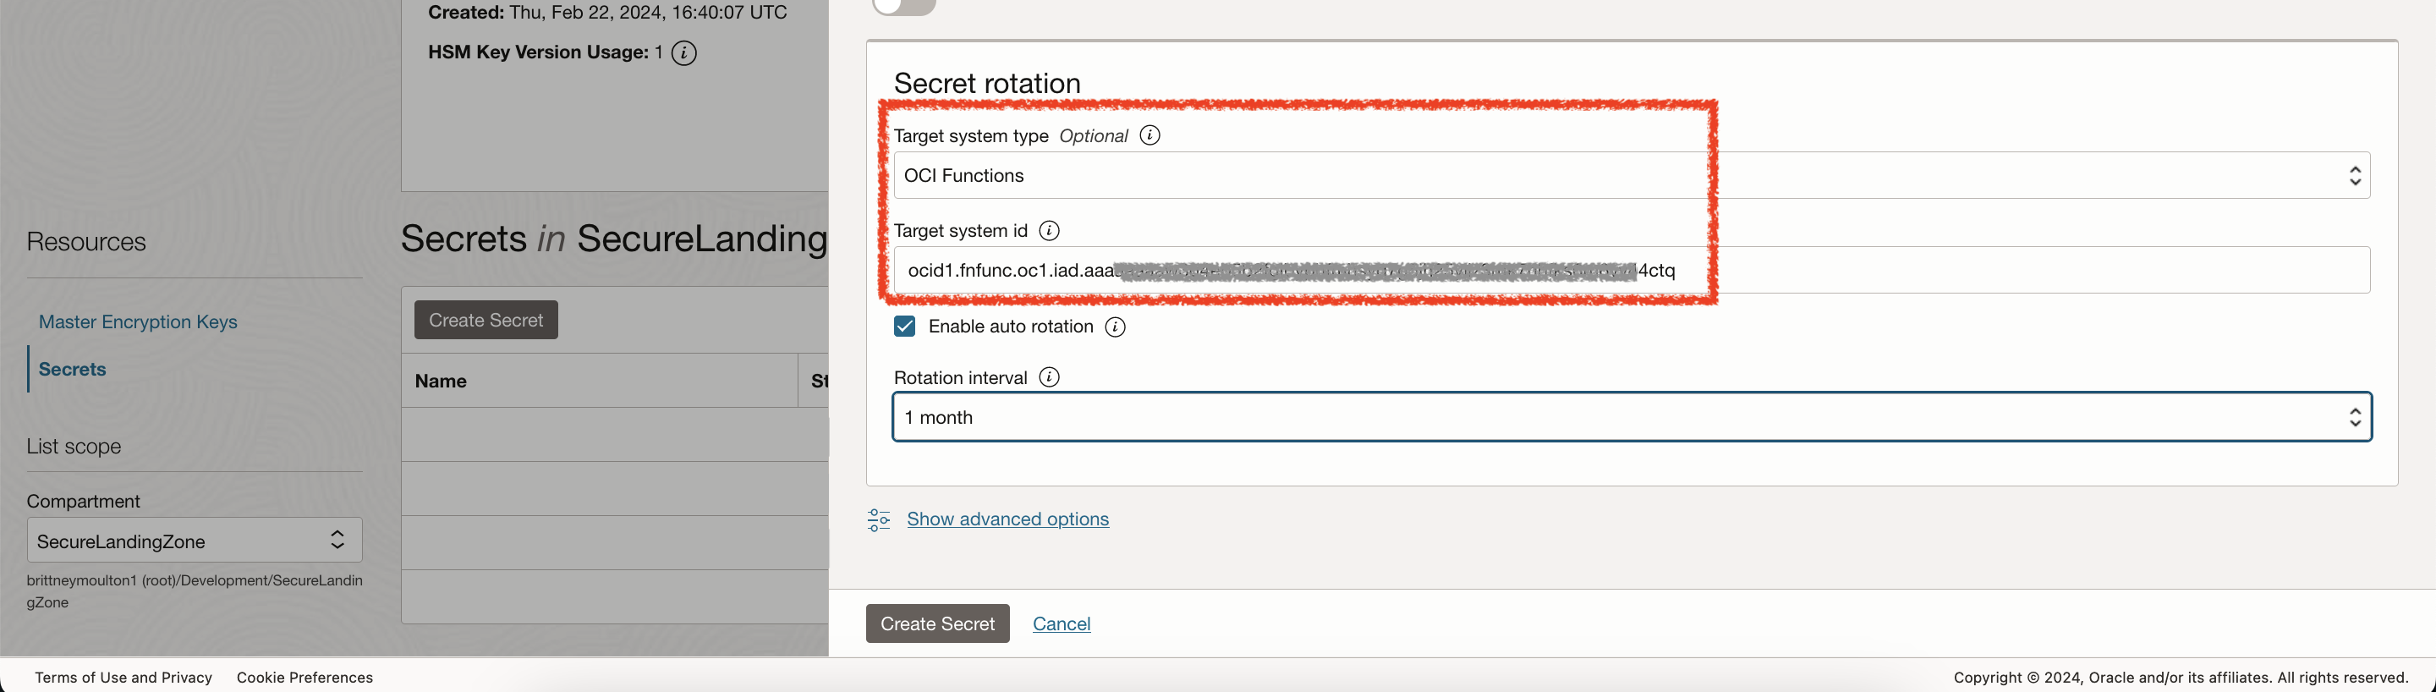
Task: Open the Target system type dropdown
Action: [x=1632, y=176]
